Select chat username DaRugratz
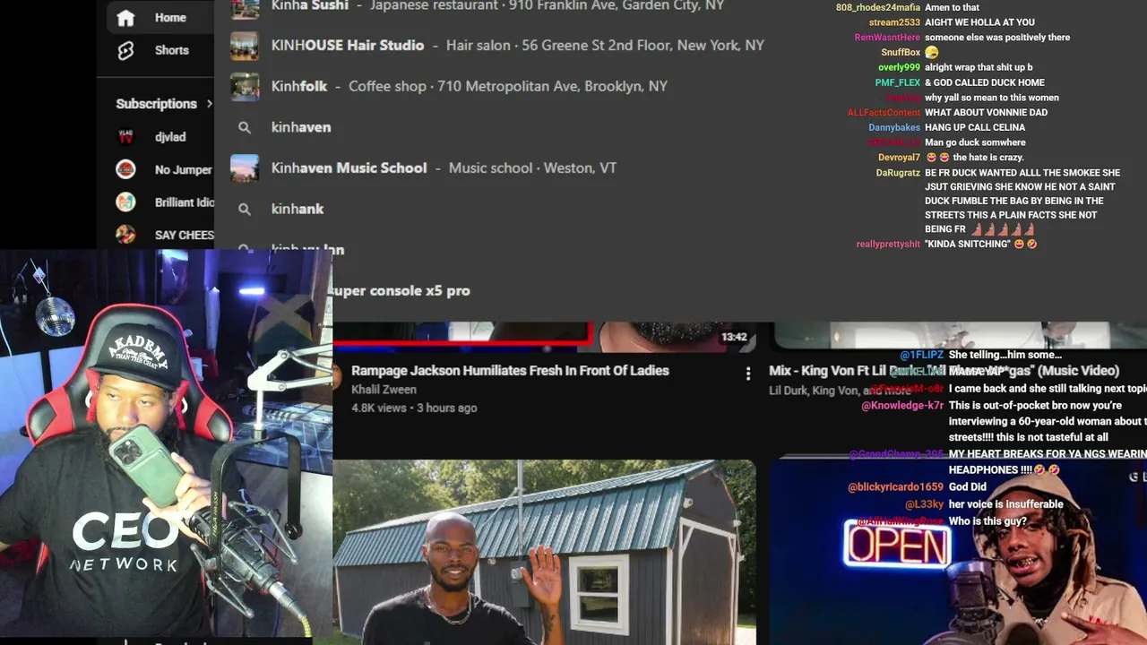 point(898,173)
